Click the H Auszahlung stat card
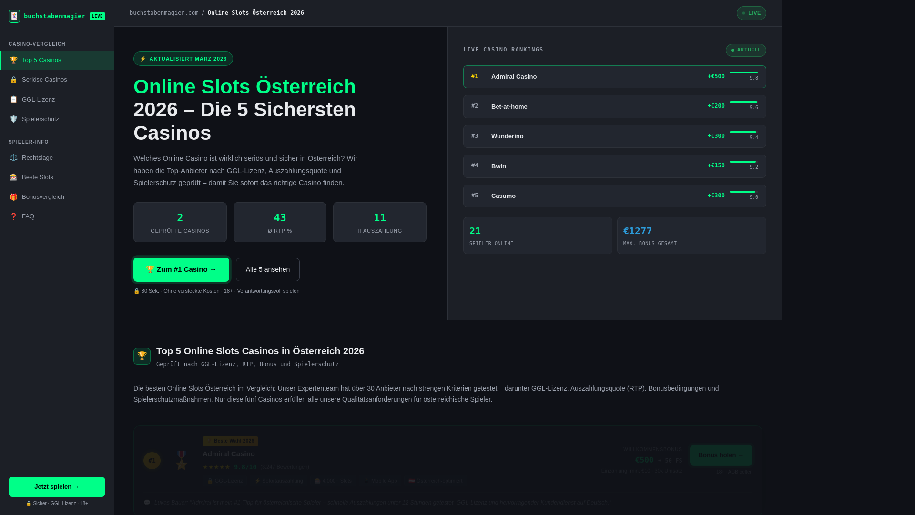 pos(380,222)
